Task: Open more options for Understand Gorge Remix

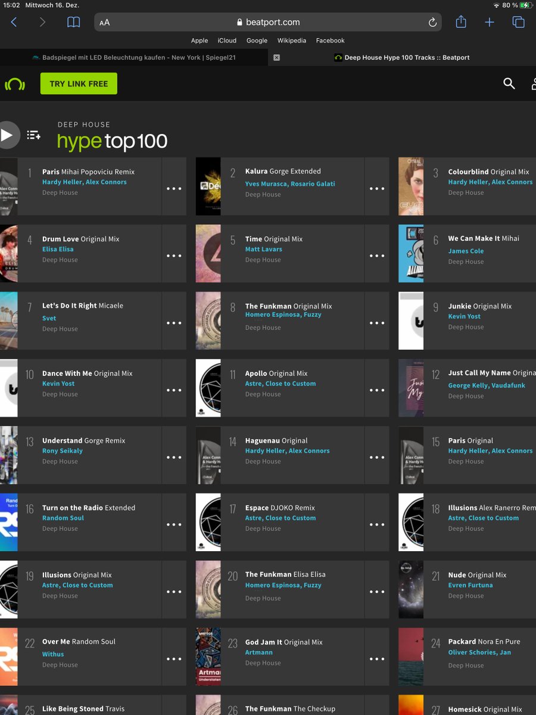Action: coord(174,458)
